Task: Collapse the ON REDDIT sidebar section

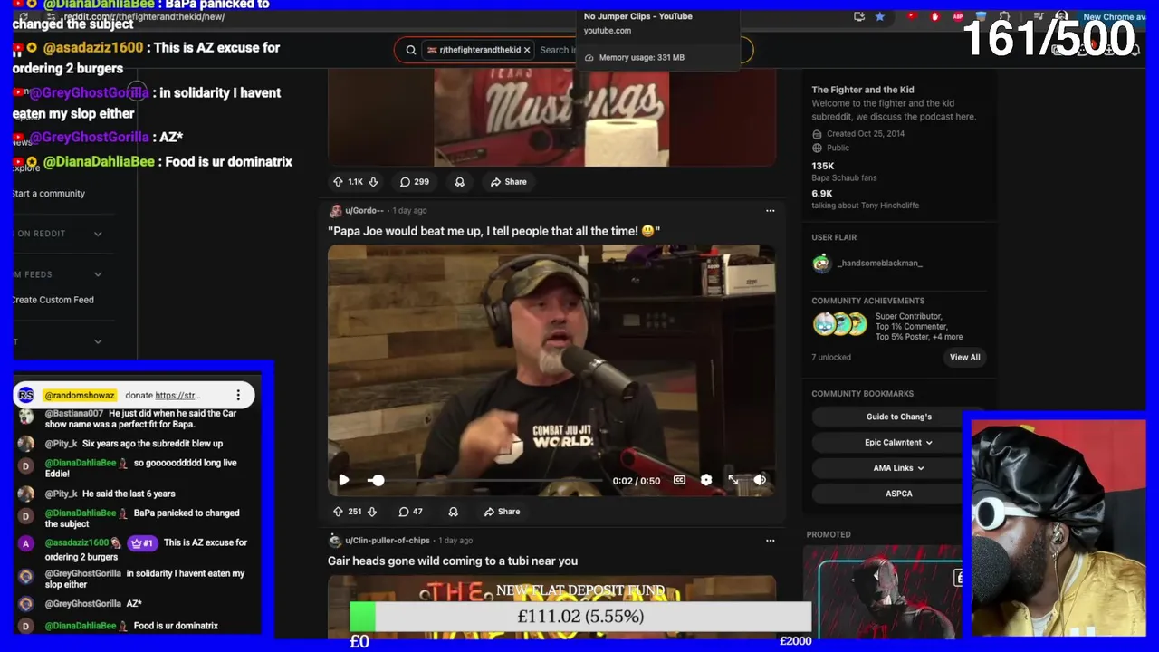Action: pyautogui.click(x=98, y=234)
